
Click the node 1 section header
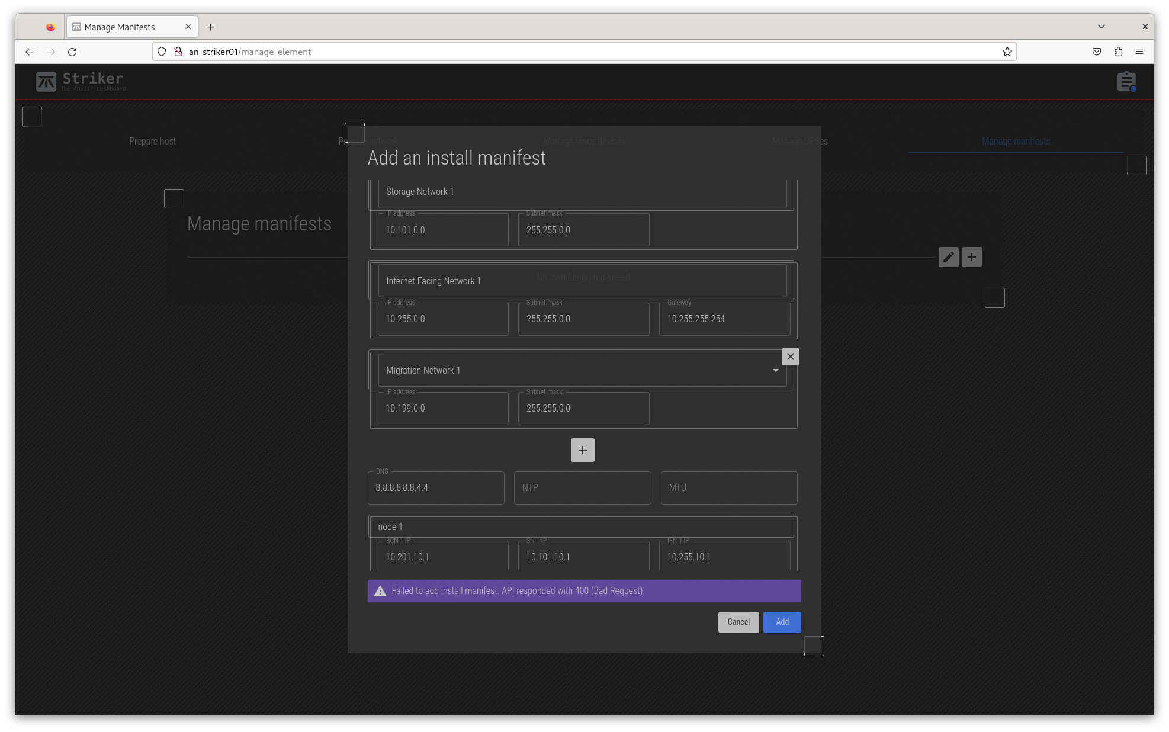click(582, 527)
